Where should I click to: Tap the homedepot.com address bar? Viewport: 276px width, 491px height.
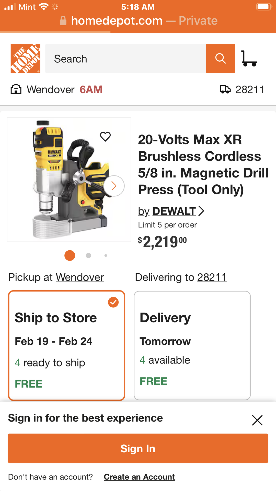138,21
